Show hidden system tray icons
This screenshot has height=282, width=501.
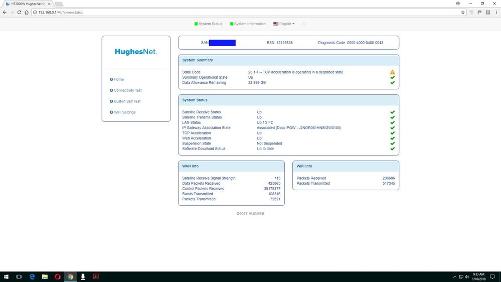tap(455, 276)
